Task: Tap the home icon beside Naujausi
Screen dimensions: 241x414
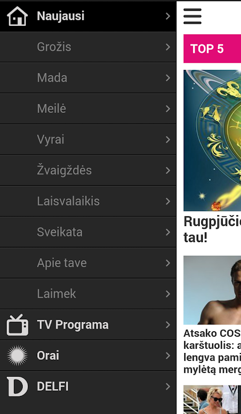Action: click(18, 17)
